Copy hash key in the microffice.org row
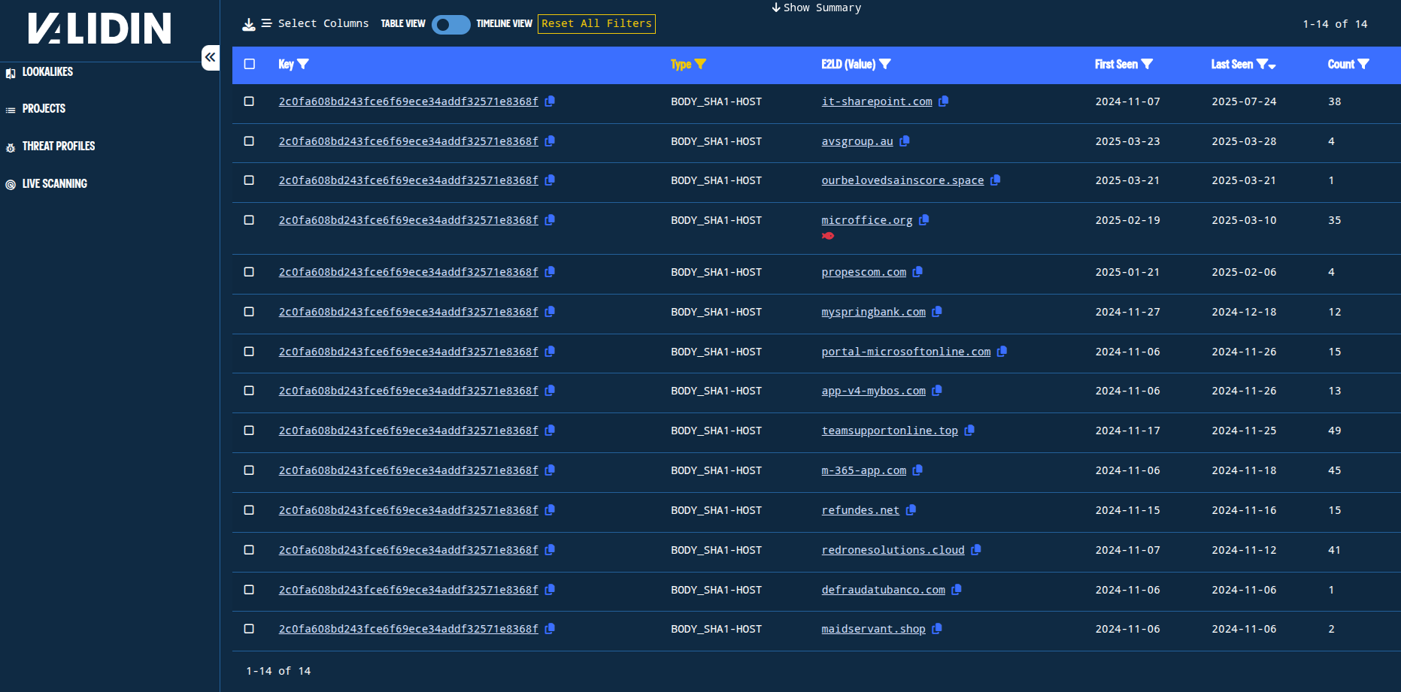1401x692 pixels. pos(550,220)
